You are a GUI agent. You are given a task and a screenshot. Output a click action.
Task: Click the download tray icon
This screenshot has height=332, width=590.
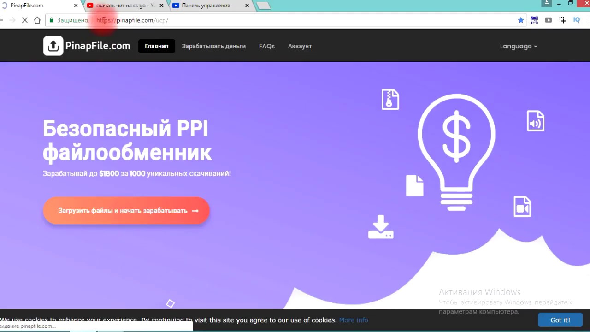coord(381,227)
